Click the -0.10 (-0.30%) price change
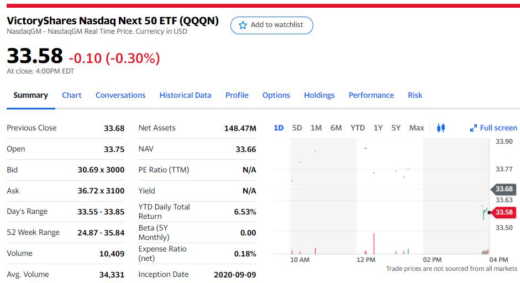Viewport: 520px width, 283px height. (114, 58)
